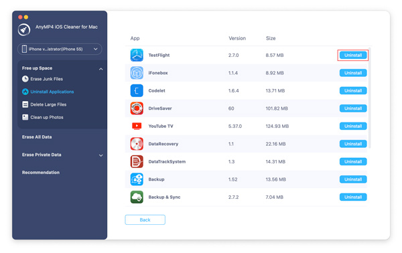Viewport: 402px width, 253px height.
Task: Click the 7.04 MB size value
Action: pos(274,197)
